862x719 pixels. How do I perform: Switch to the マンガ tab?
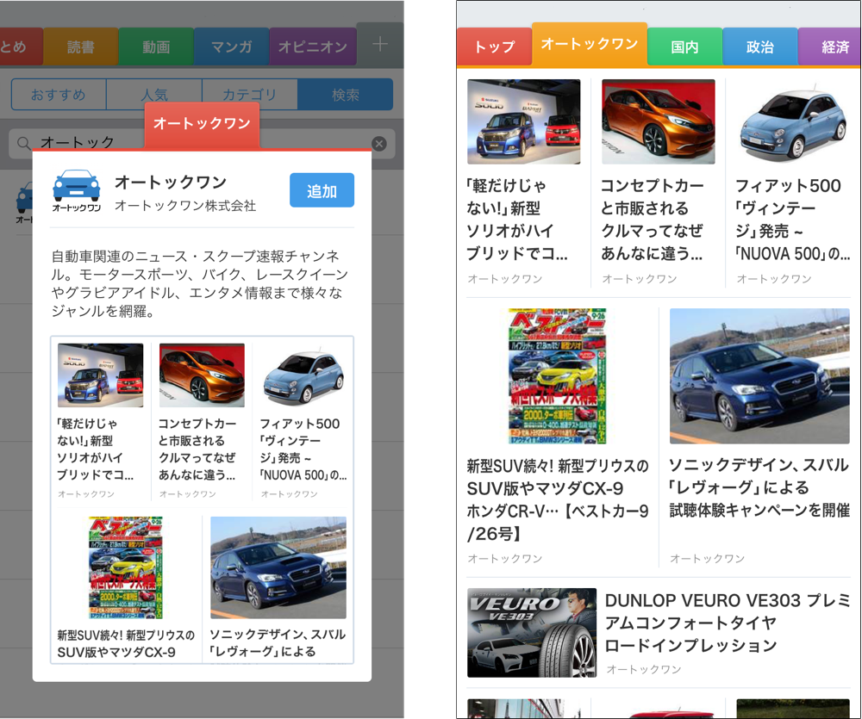point(231,47)
